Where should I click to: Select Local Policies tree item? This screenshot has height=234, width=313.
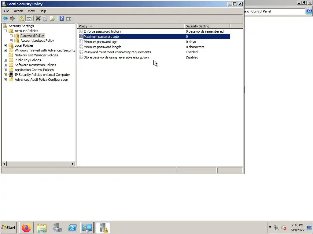(24, 45)
